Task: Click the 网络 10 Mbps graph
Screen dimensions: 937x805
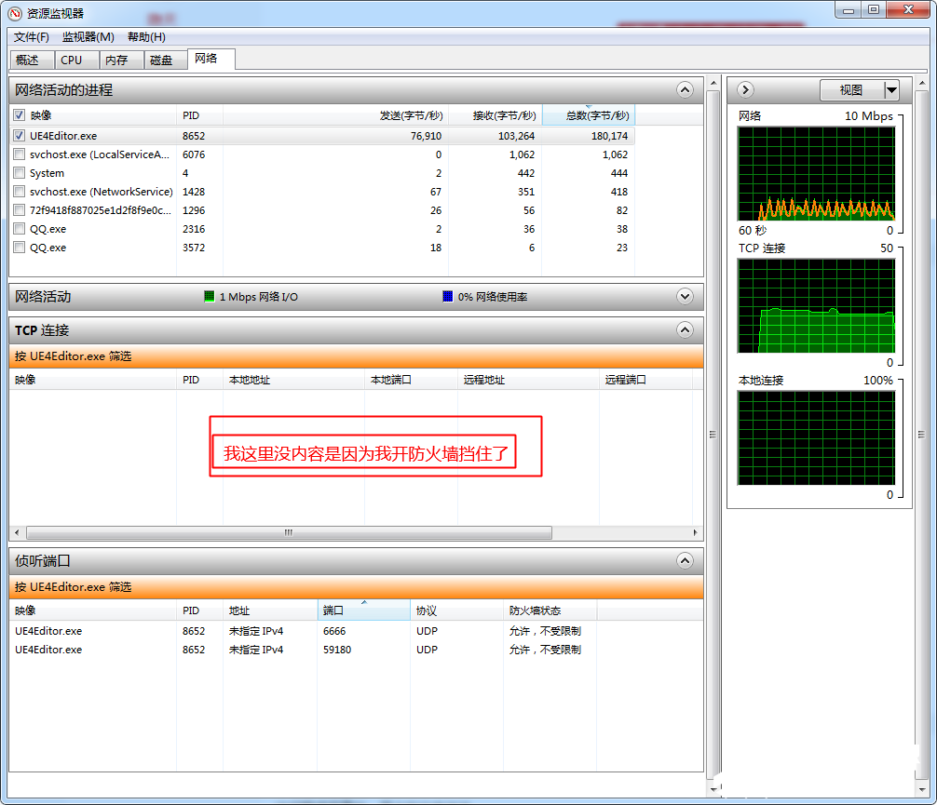Action: [x=816, y=173]
